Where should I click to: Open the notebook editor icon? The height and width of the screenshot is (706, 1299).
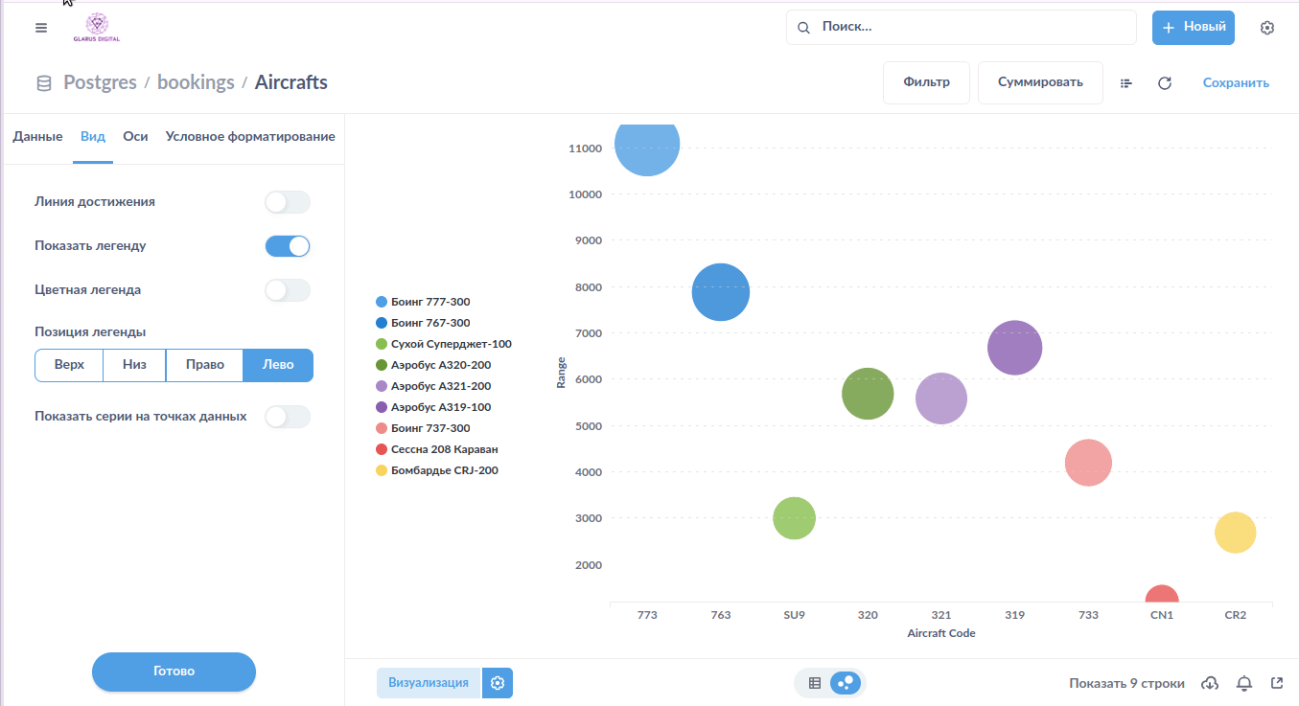[x=1126, y=83]
